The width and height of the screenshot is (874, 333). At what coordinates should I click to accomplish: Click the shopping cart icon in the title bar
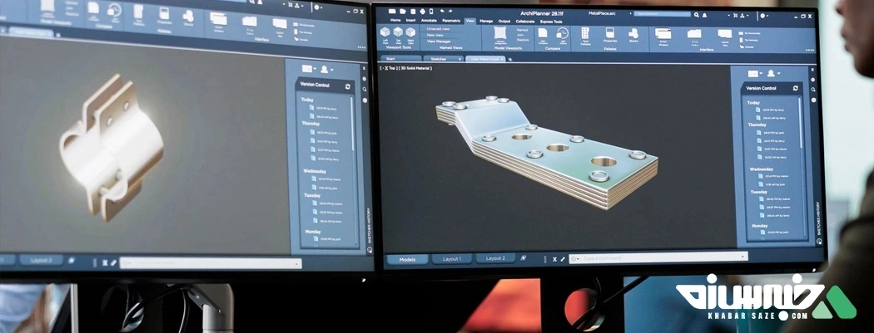pos(737,15)
